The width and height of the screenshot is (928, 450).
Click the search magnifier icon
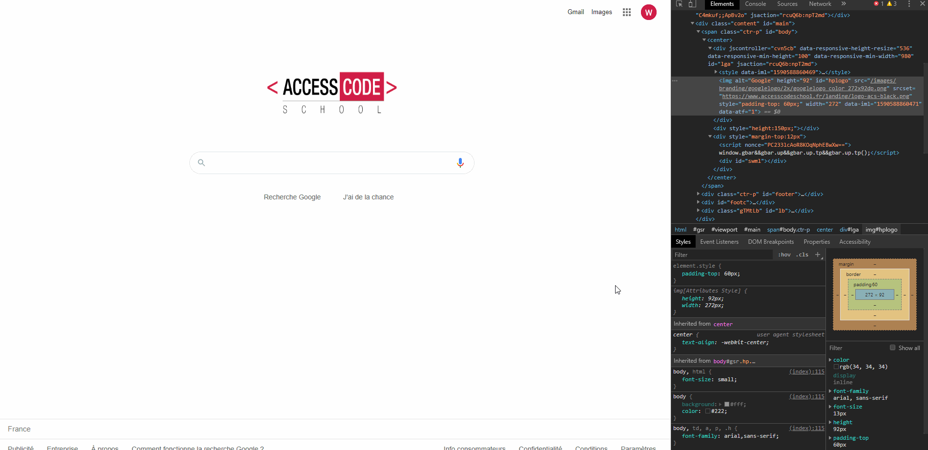pyautogui.click(x=201, y=162)
